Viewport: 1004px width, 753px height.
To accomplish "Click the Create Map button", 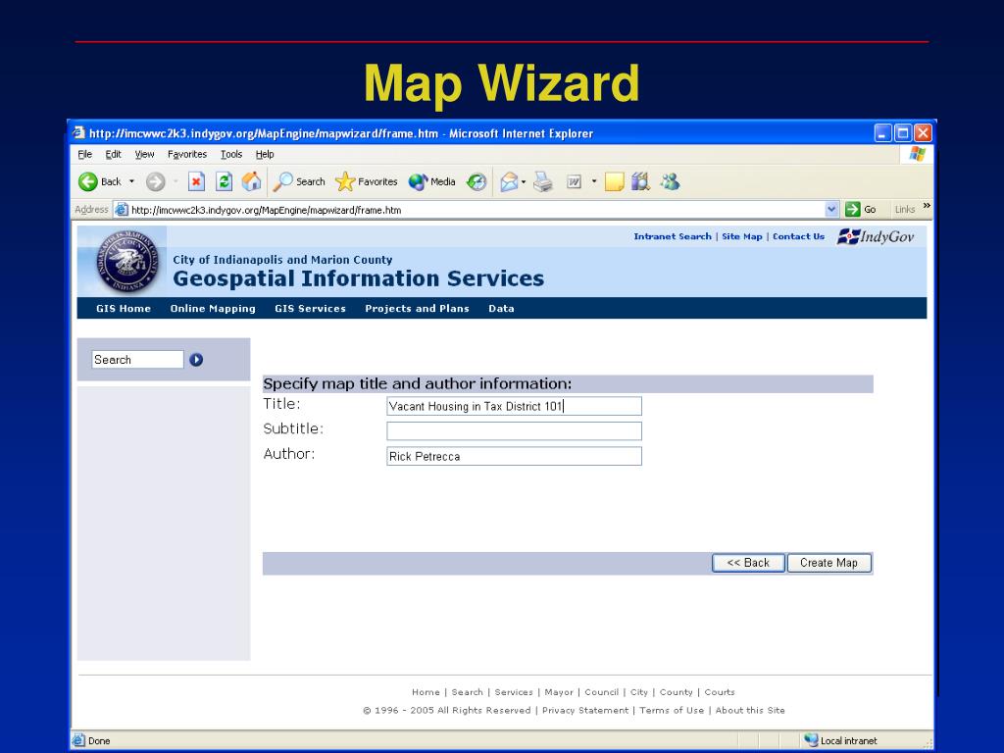I will pyautogui.click(x=828, y=563).
